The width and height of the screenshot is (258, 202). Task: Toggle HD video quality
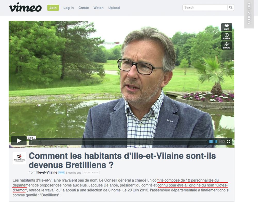tap(222, 142)
